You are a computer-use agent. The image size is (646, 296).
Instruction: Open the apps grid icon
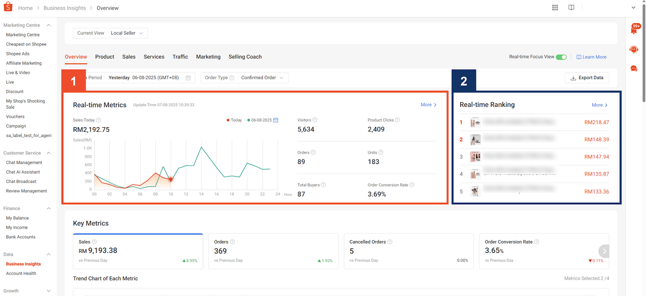click(x=555, y=8)
